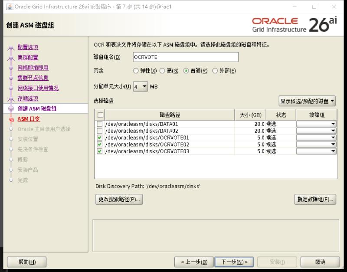Go to the 存储选项 step
347x272 pixels.
28,98
